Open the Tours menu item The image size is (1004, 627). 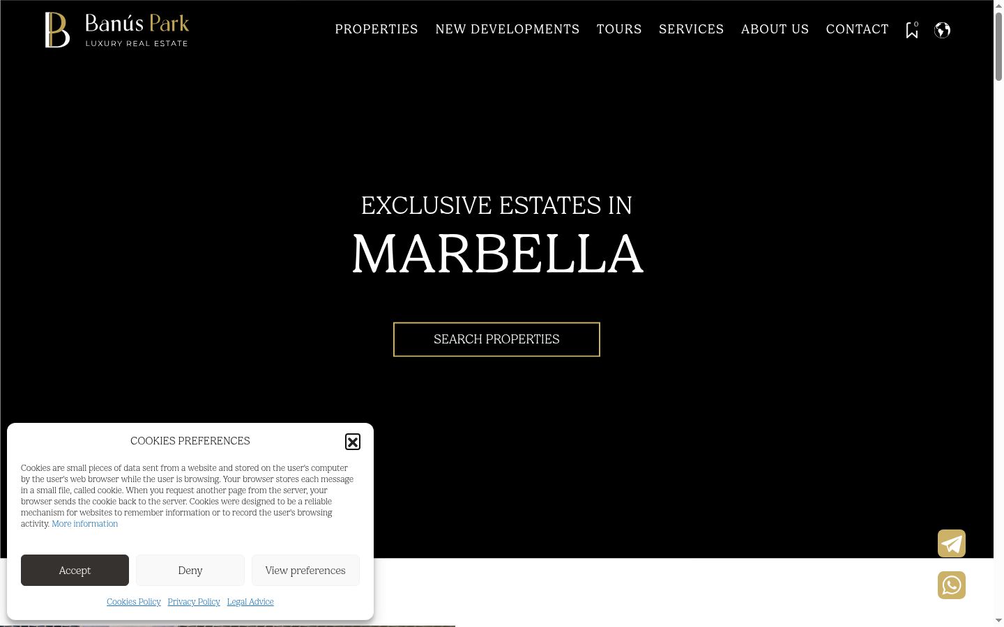tap(619, 29)
